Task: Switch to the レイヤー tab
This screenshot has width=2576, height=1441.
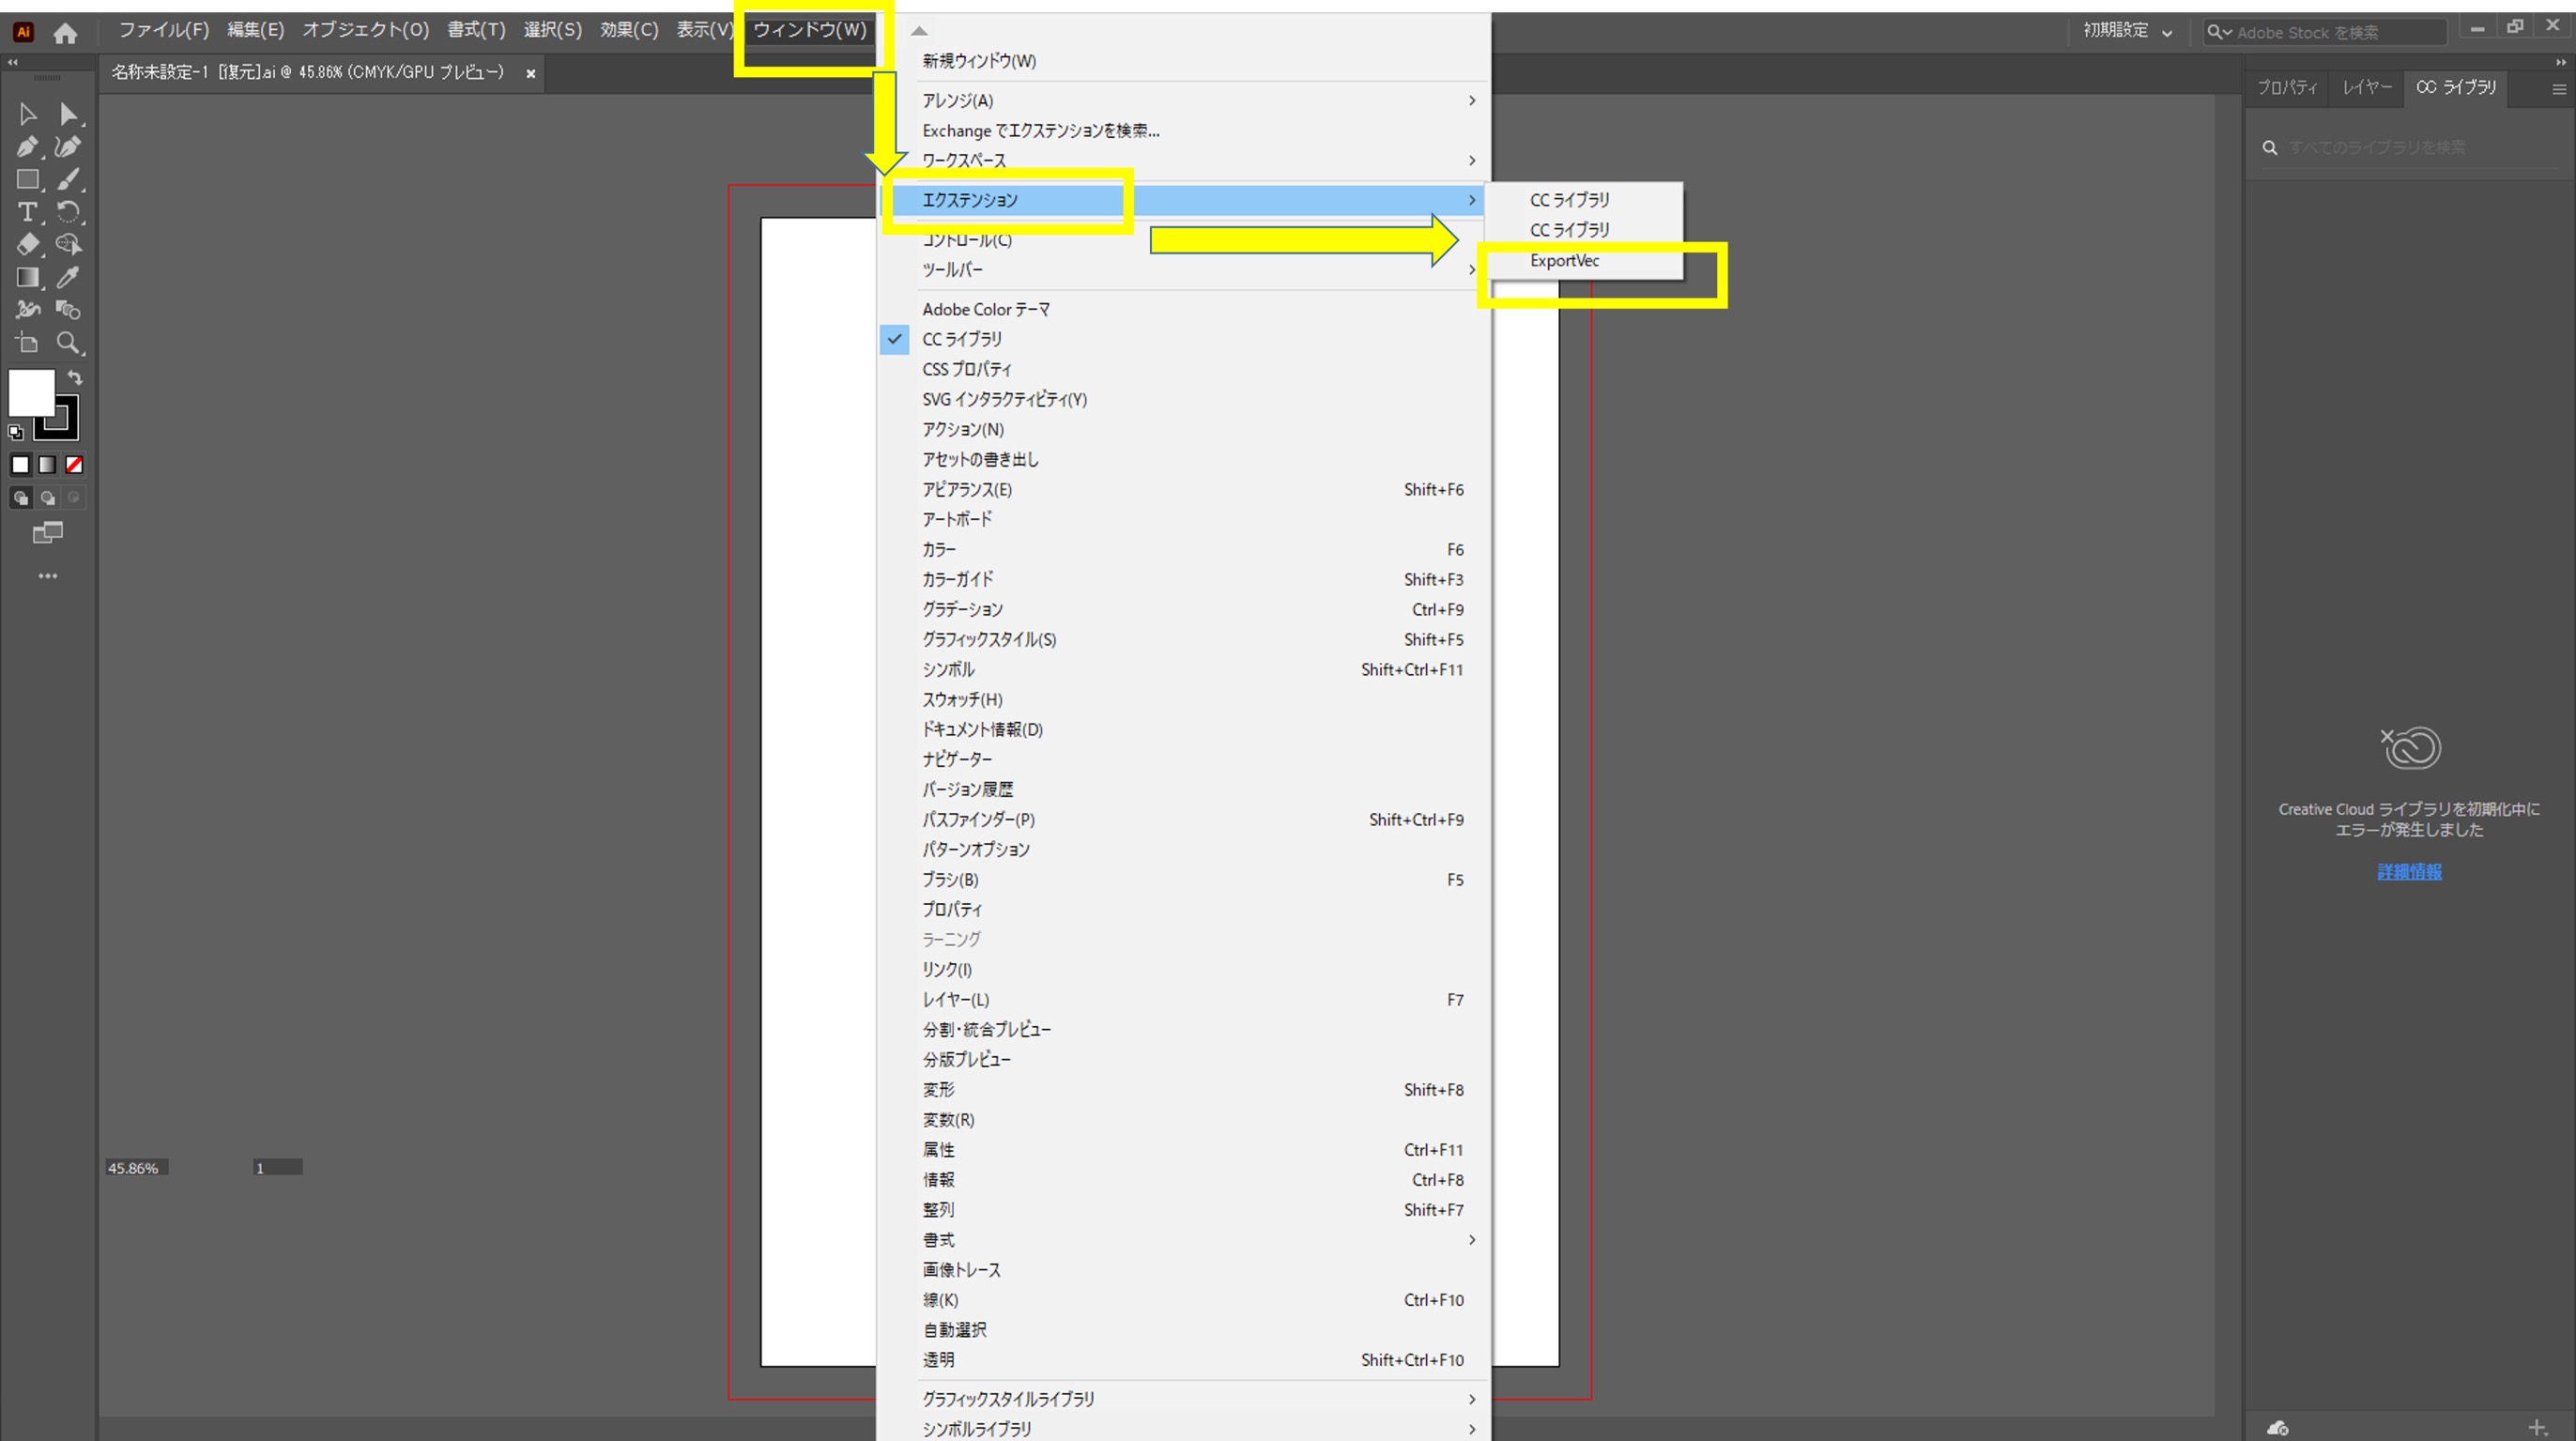Action: [x=2366, y=88]
